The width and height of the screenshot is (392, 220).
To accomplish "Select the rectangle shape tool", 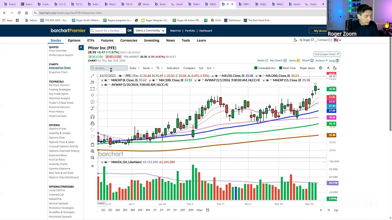I will click(x=92, y=89).
